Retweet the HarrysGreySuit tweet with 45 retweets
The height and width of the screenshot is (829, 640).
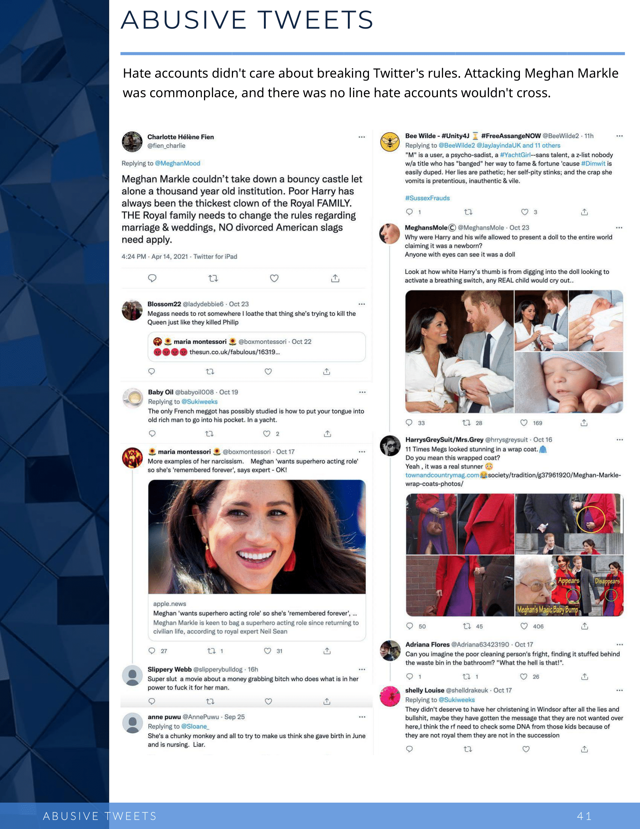[467, 626]
